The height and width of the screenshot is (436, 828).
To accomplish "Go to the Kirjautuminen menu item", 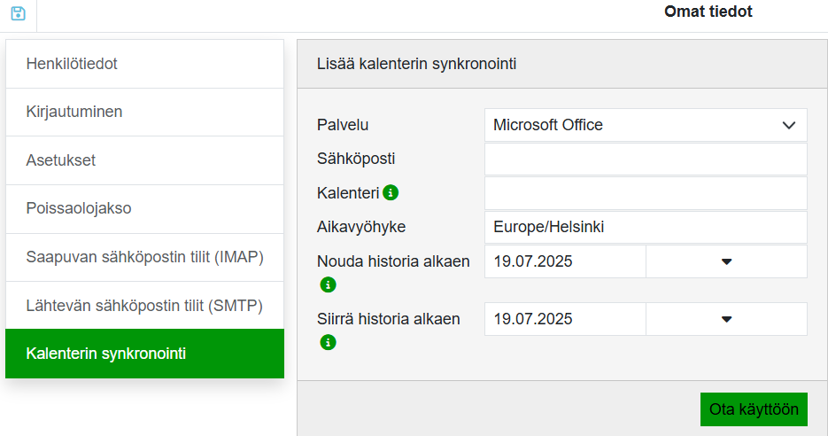I will [144, 112].
